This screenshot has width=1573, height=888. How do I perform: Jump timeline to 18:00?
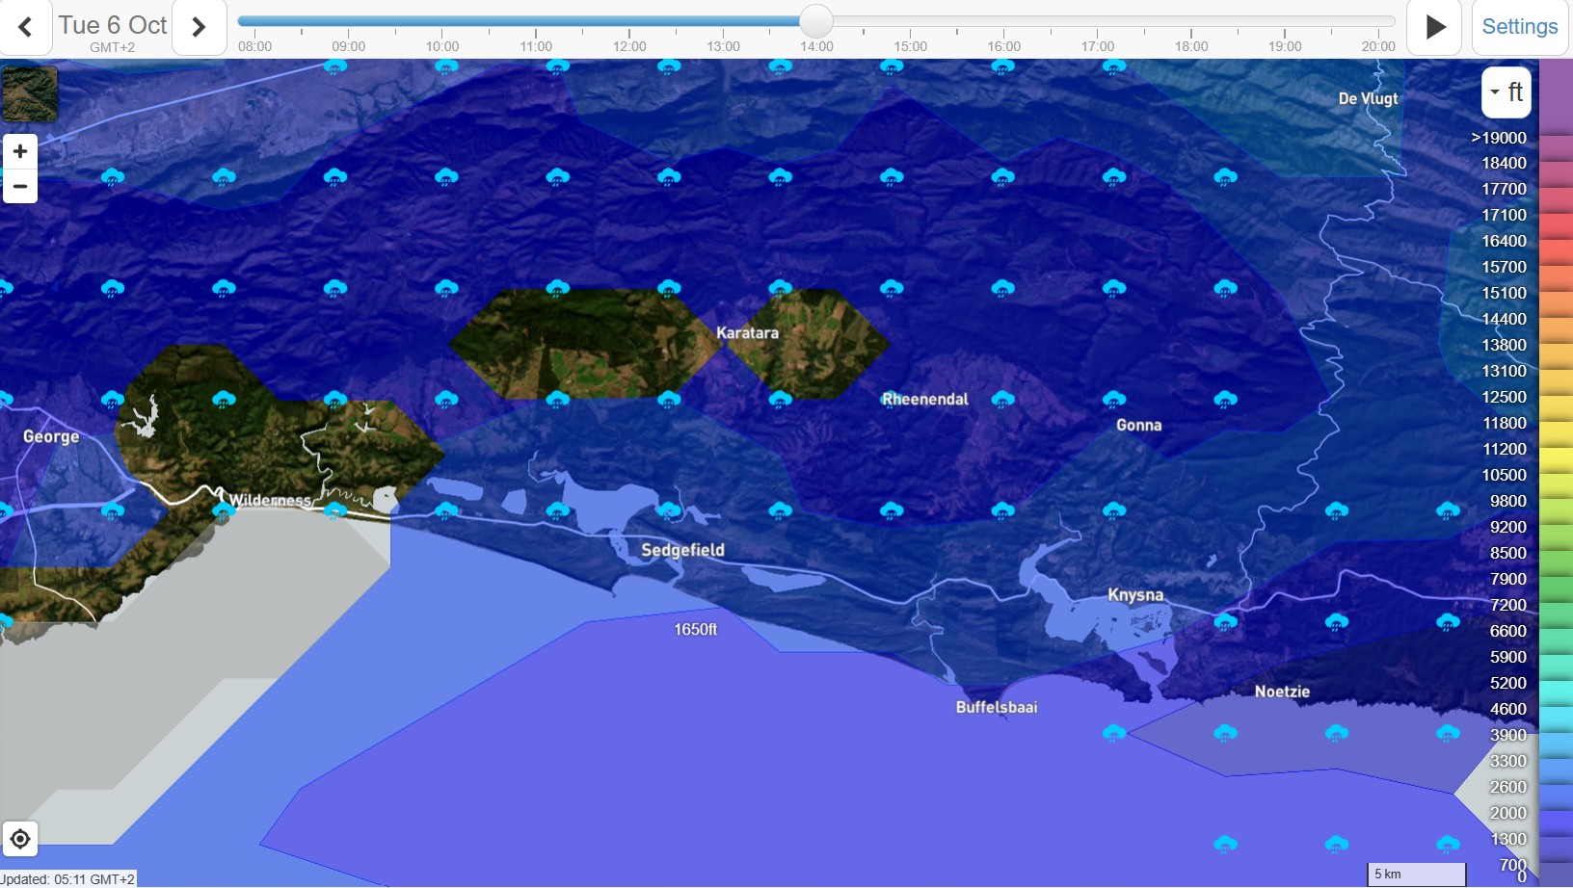[x=1191, y=45]
